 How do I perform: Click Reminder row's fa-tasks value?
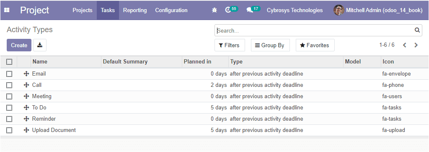click(x=392, y=119)
